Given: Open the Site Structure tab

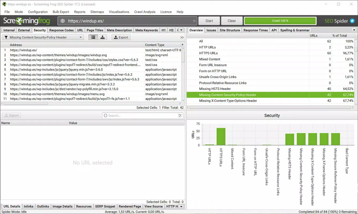Looking at the screenshot, I should click(x=230, y=30).
